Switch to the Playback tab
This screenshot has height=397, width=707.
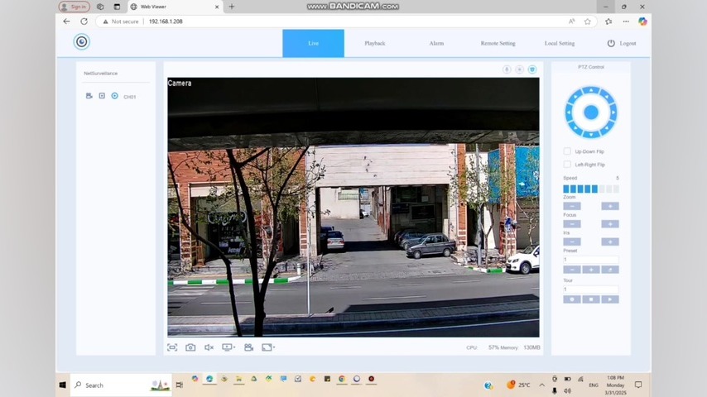point(374,43)
